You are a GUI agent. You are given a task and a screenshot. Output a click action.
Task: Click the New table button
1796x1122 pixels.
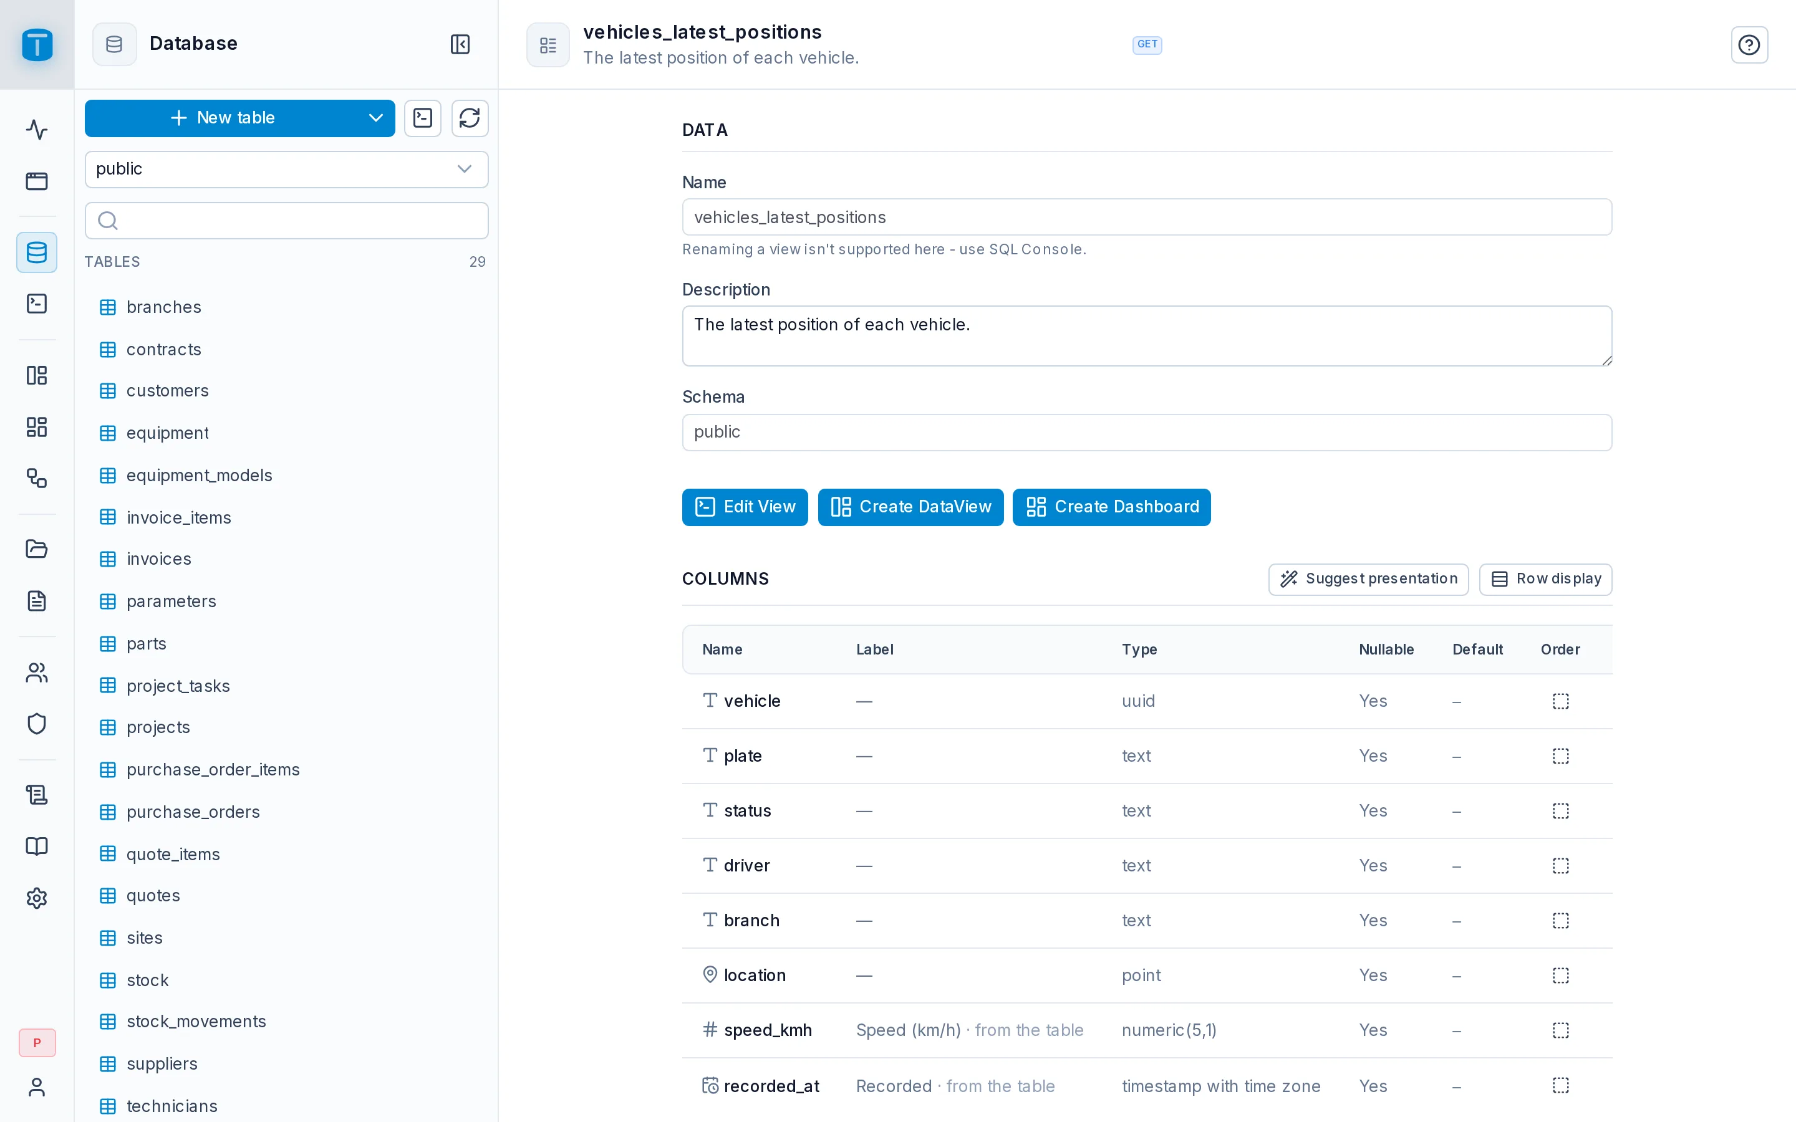223,118
